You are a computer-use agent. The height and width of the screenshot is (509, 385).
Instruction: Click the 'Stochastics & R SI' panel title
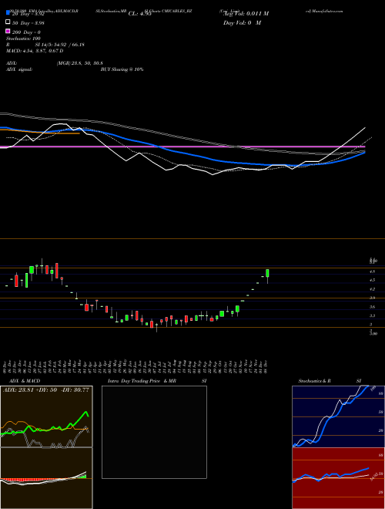coord(330,381)
